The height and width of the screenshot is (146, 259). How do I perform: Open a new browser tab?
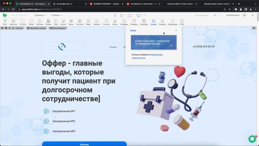coord(239,4)
